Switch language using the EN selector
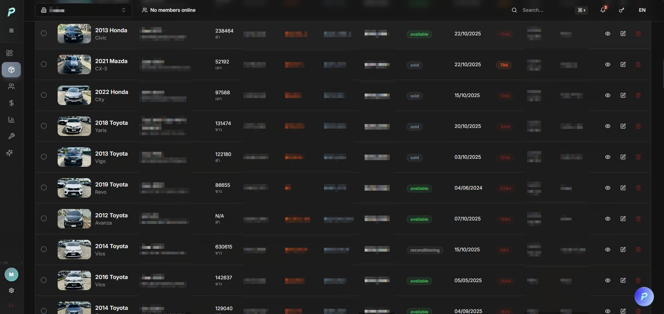This screenshot has width=664, height=314. click(642, 10)
